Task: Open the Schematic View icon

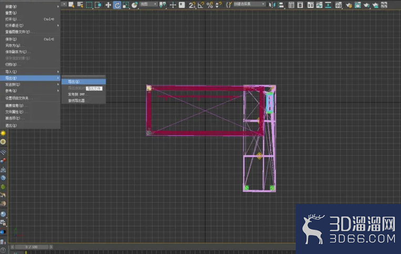Action: pos(328,5)
